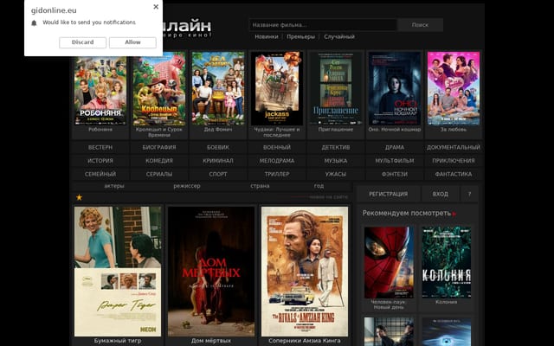Screen dimensions: 554x346
Task: Select the Детектив genre
Action: pyautogui.click(x=336, y=147)
